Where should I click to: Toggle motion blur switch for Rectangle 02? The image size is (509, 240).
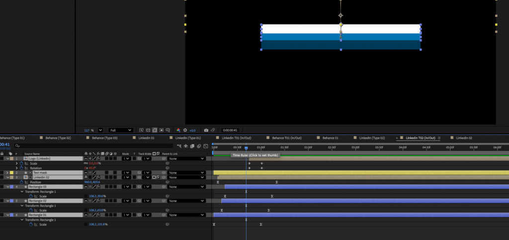click(107, 201)
